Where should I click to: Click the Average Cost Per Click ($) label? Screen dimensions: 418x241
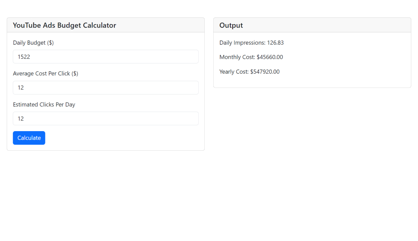tap(46, 74)
